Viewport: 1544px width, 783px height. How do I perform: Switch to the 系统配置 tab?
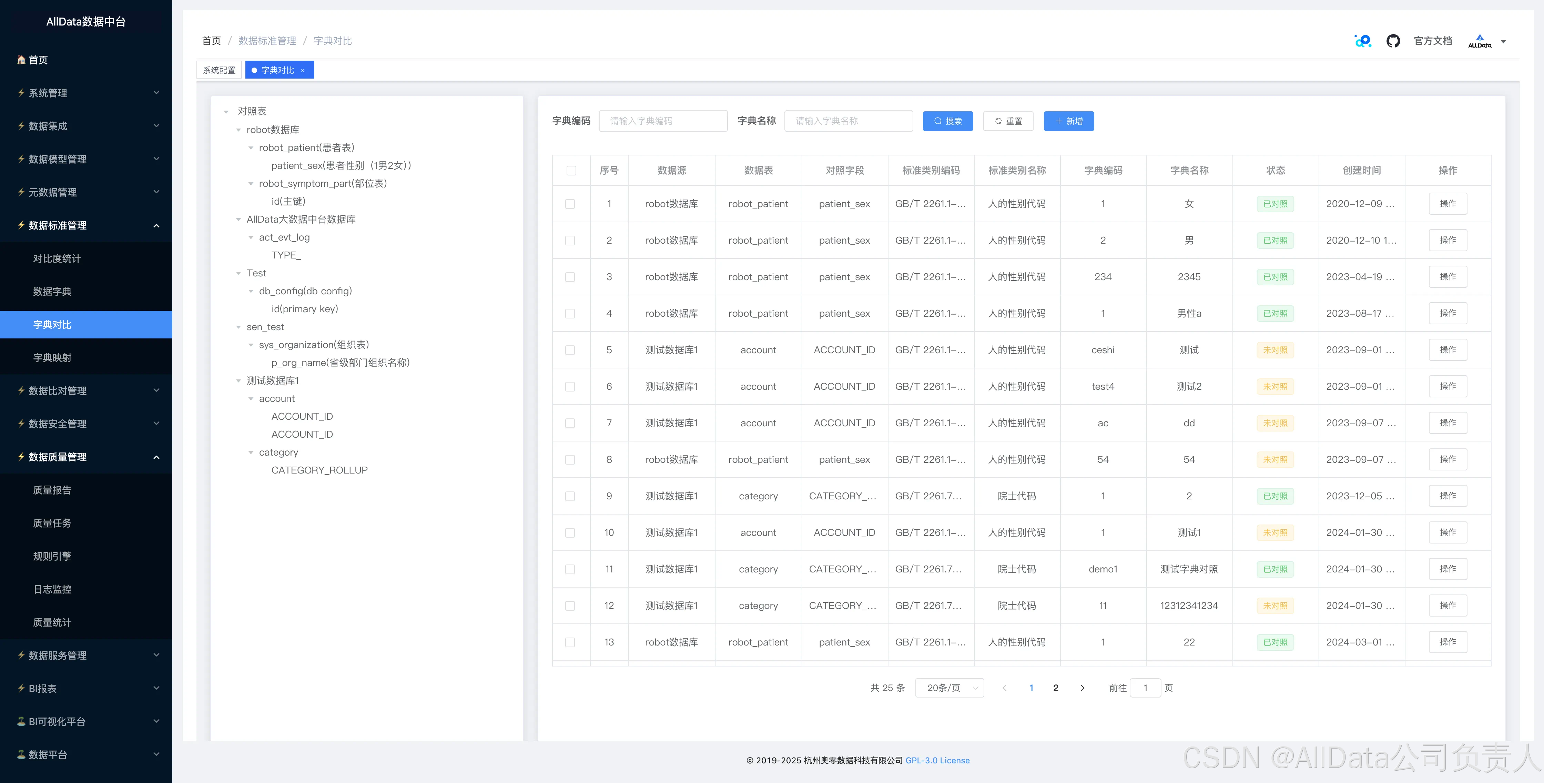[219, 70]
